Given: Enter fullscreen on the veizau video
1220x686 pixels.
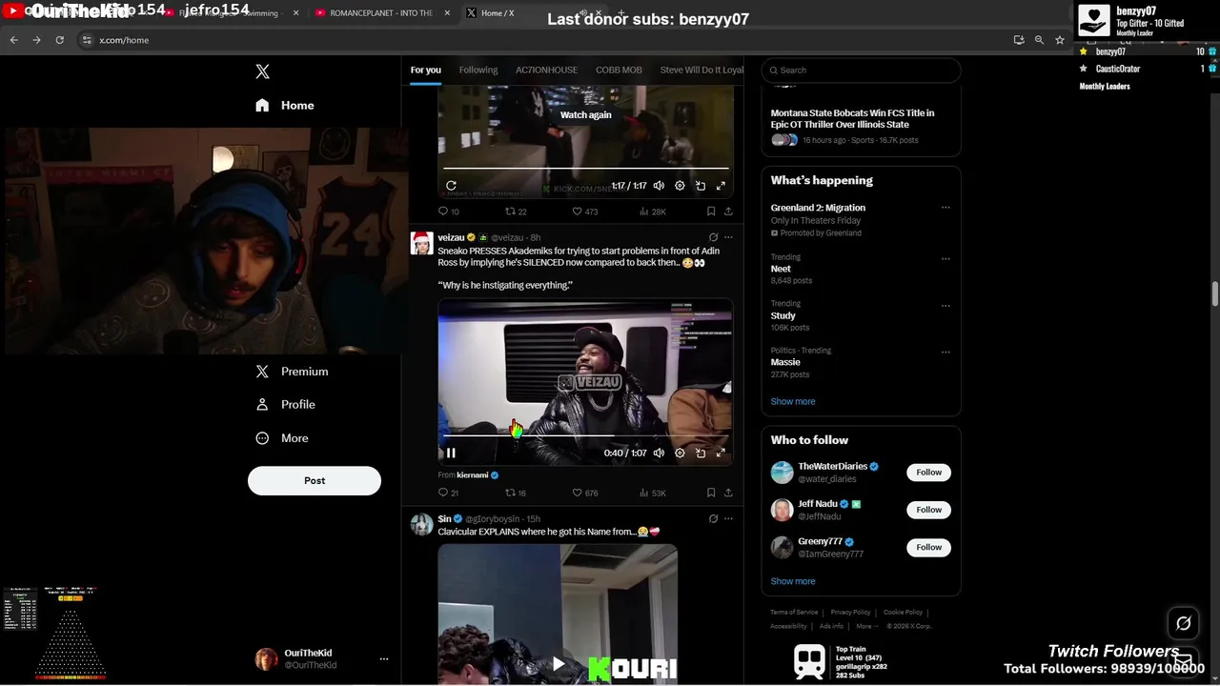Looking at the screenshot, I should pos(721,453).
